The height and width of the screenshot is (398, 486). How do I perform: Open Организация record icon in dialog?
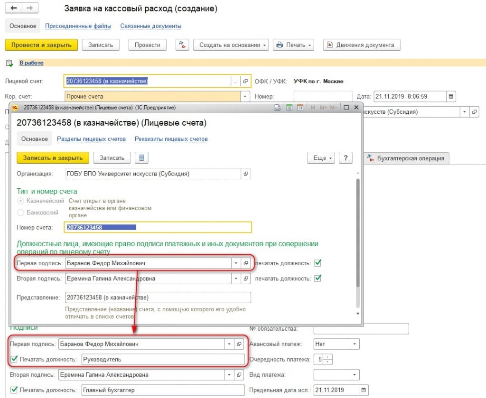coord(246,174)
